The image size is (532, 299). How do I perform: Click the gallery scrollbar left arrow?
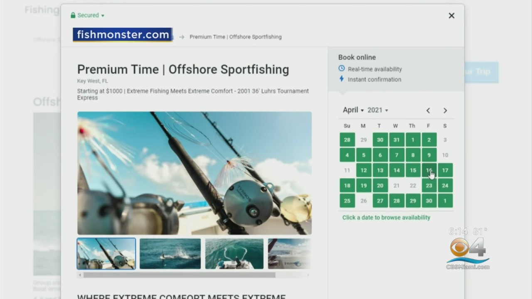click(x=80, y=275)
